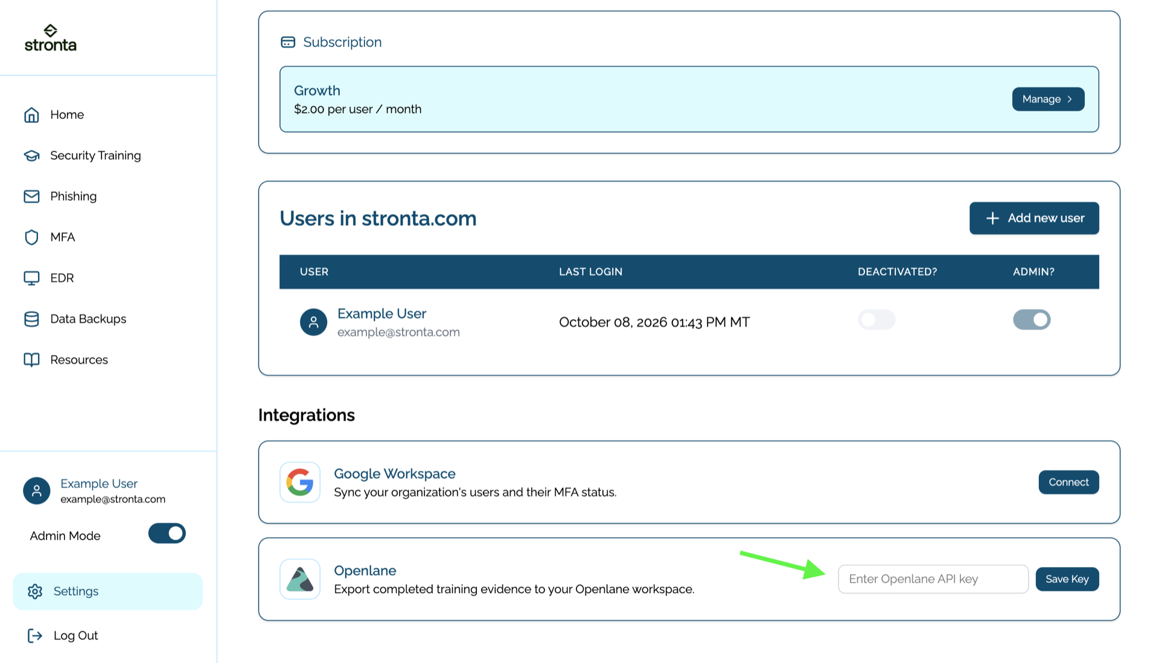The width and height of the screenshot is (1159, 663).
Task: Click the Admin Mode label
Action: point(65,536)
